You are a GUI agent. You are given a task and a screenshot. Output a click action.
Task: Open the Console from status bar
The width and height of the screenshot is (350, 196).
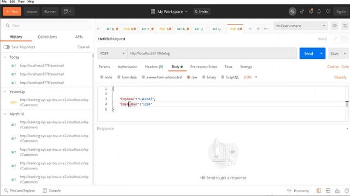pos(52,191)
